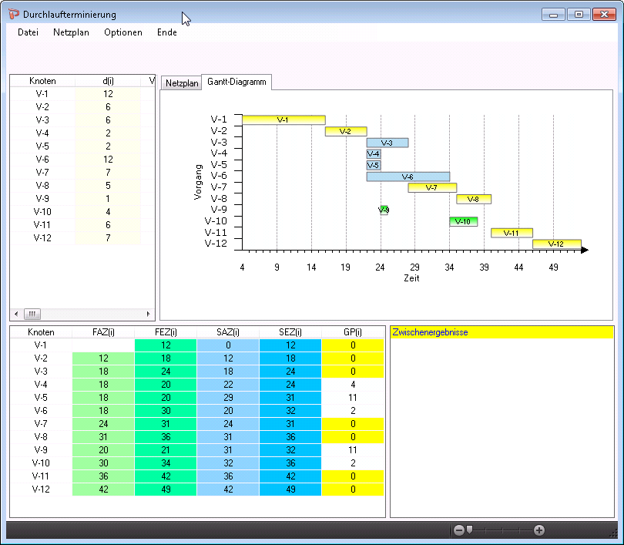Click the left scroll arrow of node table
The height and width of the screenshot is (545, 624).
(x=15, y=314)
